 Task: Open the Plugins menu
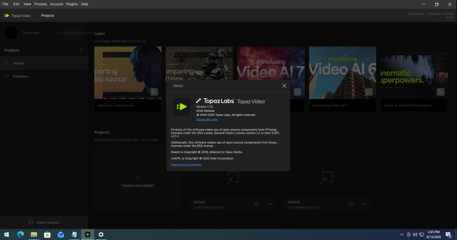(72, 4)
